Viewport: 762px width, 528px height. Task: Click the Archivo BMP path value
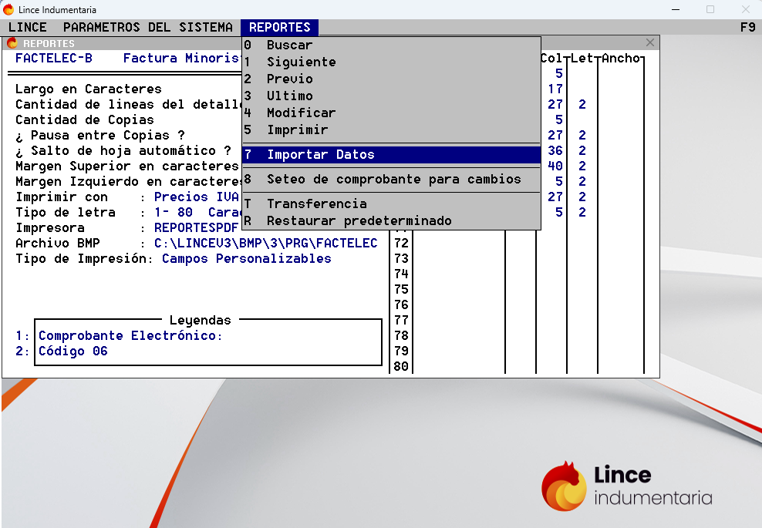click(x=266, y=244)
